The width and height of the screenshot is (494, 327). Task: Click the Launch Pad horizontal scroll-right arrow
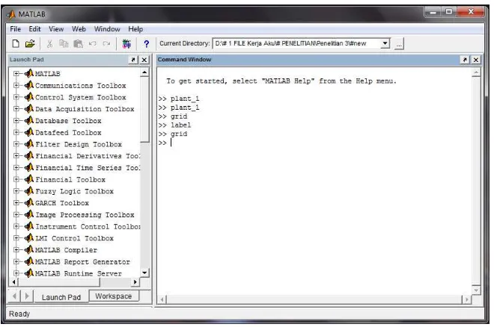(x=135, y=281)
